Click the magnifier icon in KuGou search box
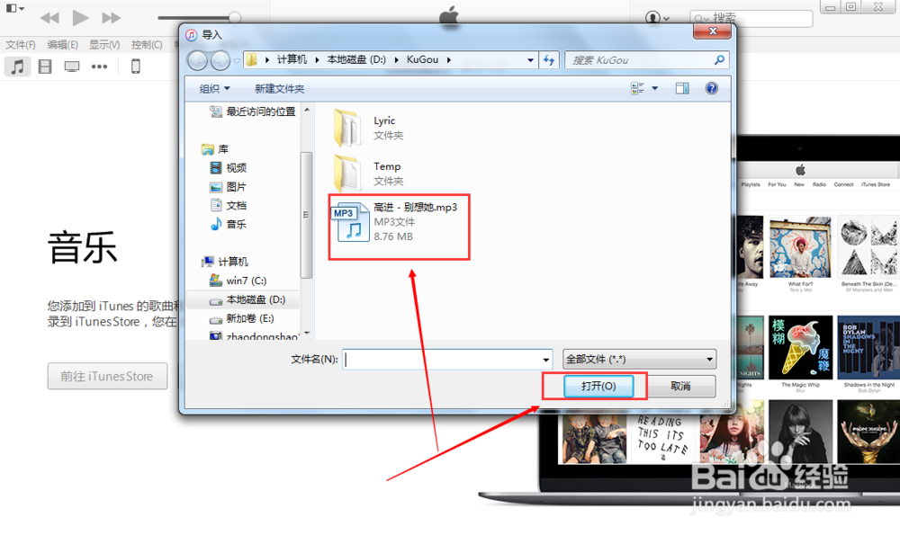Image resolution: width=900 pixels, height=535 pixels. (x=718, y=59)
